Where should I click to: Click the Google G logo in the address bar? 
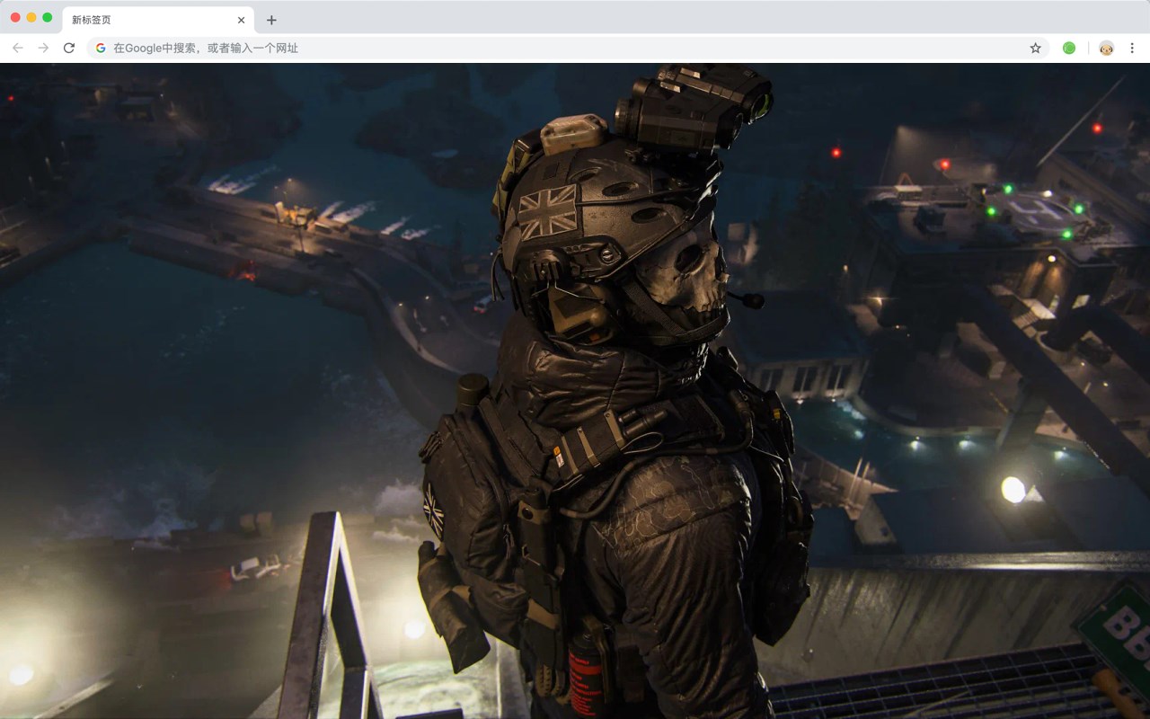(x=100, y=48)
